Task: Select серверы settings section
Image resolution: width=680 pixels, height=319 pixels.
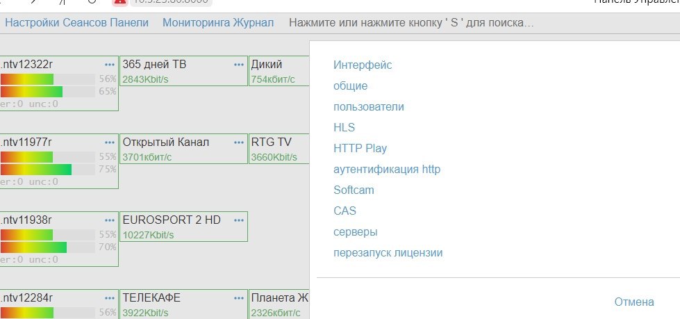Action: click(355, 231)
